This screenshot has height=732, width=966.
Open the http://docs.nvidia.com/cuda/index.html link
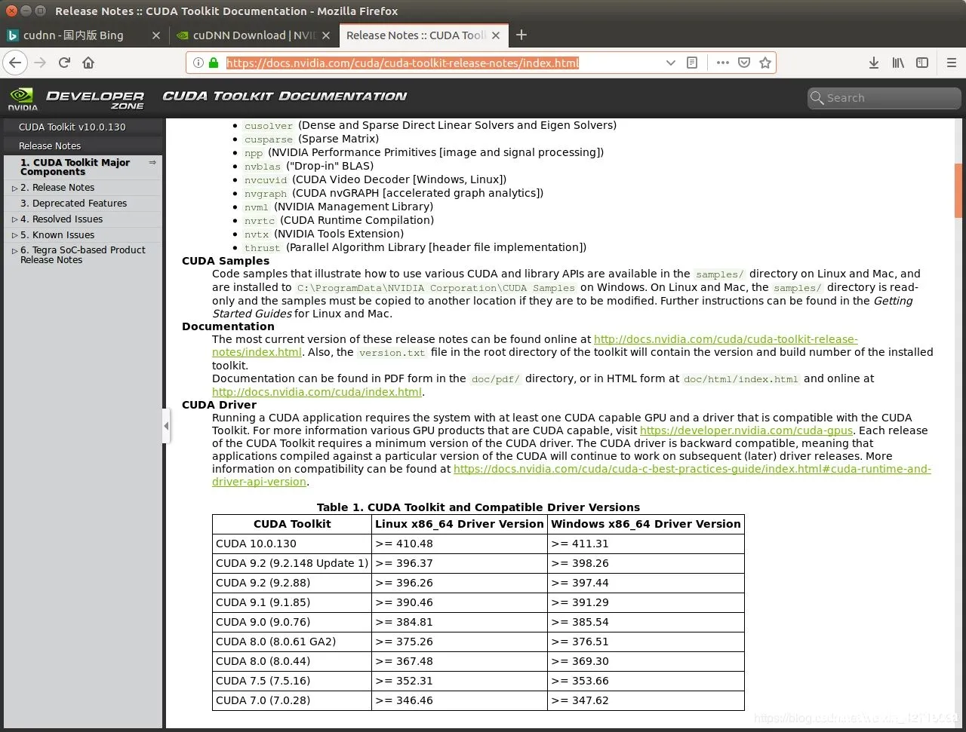pyautogui.click(x=316, y=391)
